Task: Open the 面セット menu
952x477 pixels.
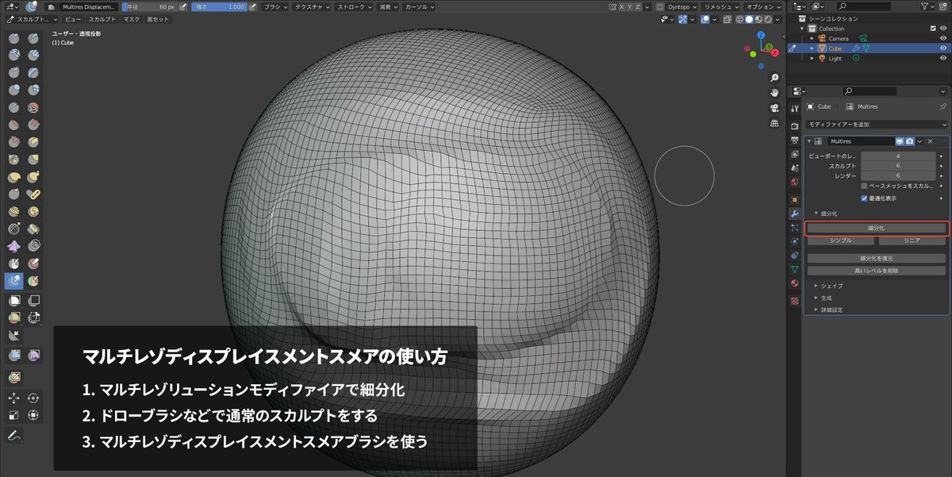Action: pos(157,18)
